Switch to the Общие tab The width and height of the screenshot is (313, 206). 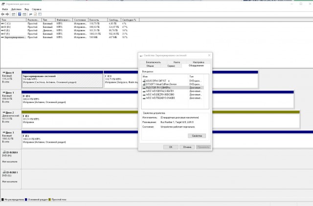[150, 66]
